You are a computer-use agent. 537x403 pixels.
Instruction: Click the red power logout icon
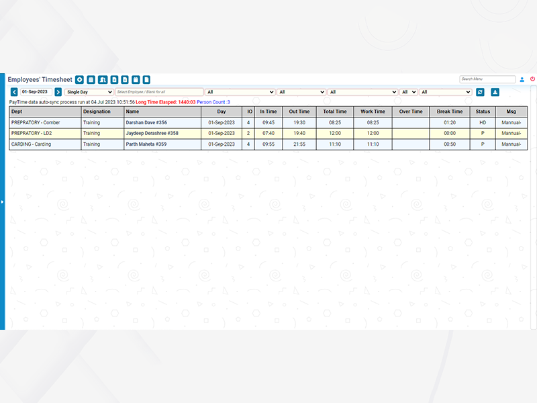(x=532, y=79)
